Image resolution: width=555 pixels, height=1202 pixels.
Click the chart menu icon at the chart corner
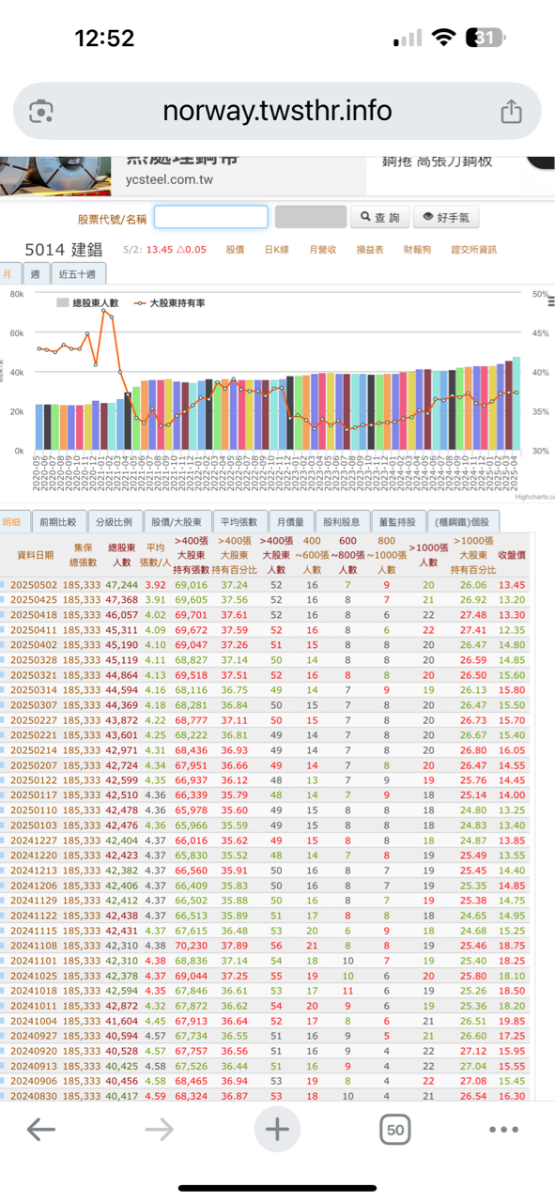pos(551,301)
